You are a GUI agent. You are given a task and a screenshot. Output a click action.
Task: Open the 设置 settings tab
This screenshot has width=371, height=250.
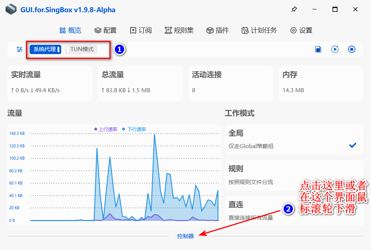301,30
